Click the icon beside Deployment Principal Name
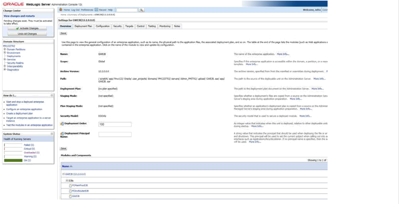399x204 pixels. click(62, 134)
